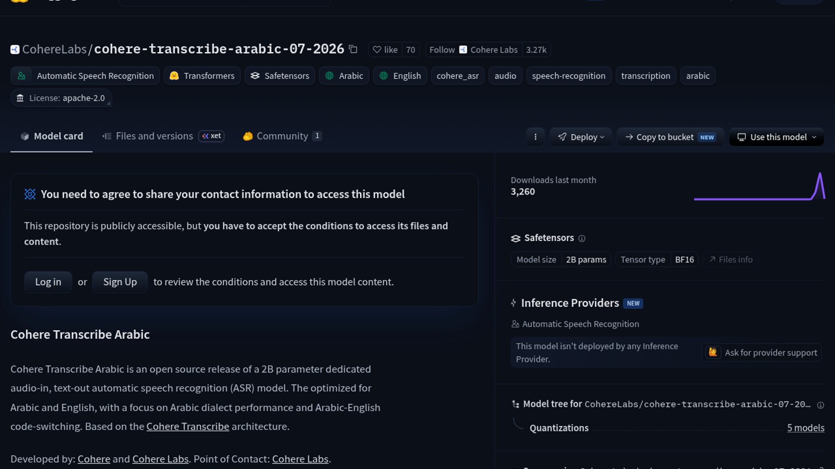Click the Files info arrow link
The width and height of the screenshot is (835, 469).
(731, 260)
